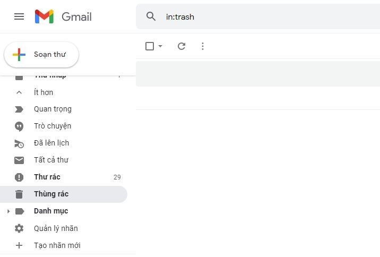
Task: Click the Thư rác spam icon
Action: 19,177
